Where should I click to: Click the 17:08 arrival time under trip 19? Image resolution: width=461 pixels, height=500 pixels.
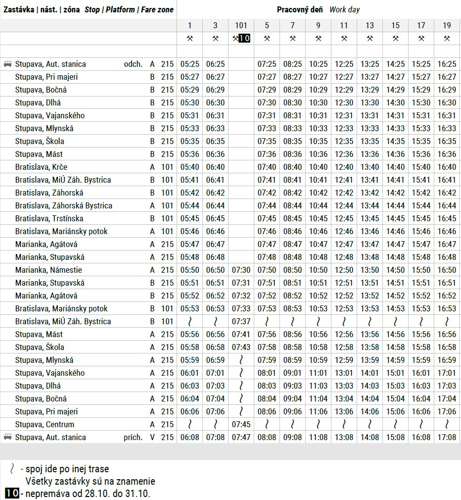coord(446,437)
